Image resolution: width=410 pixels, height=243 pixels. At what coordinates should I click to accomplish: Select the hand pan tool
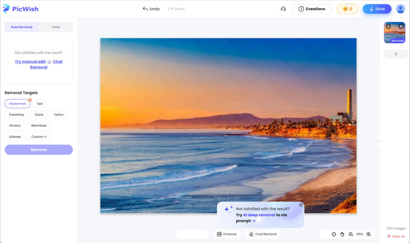pos(342,234)
